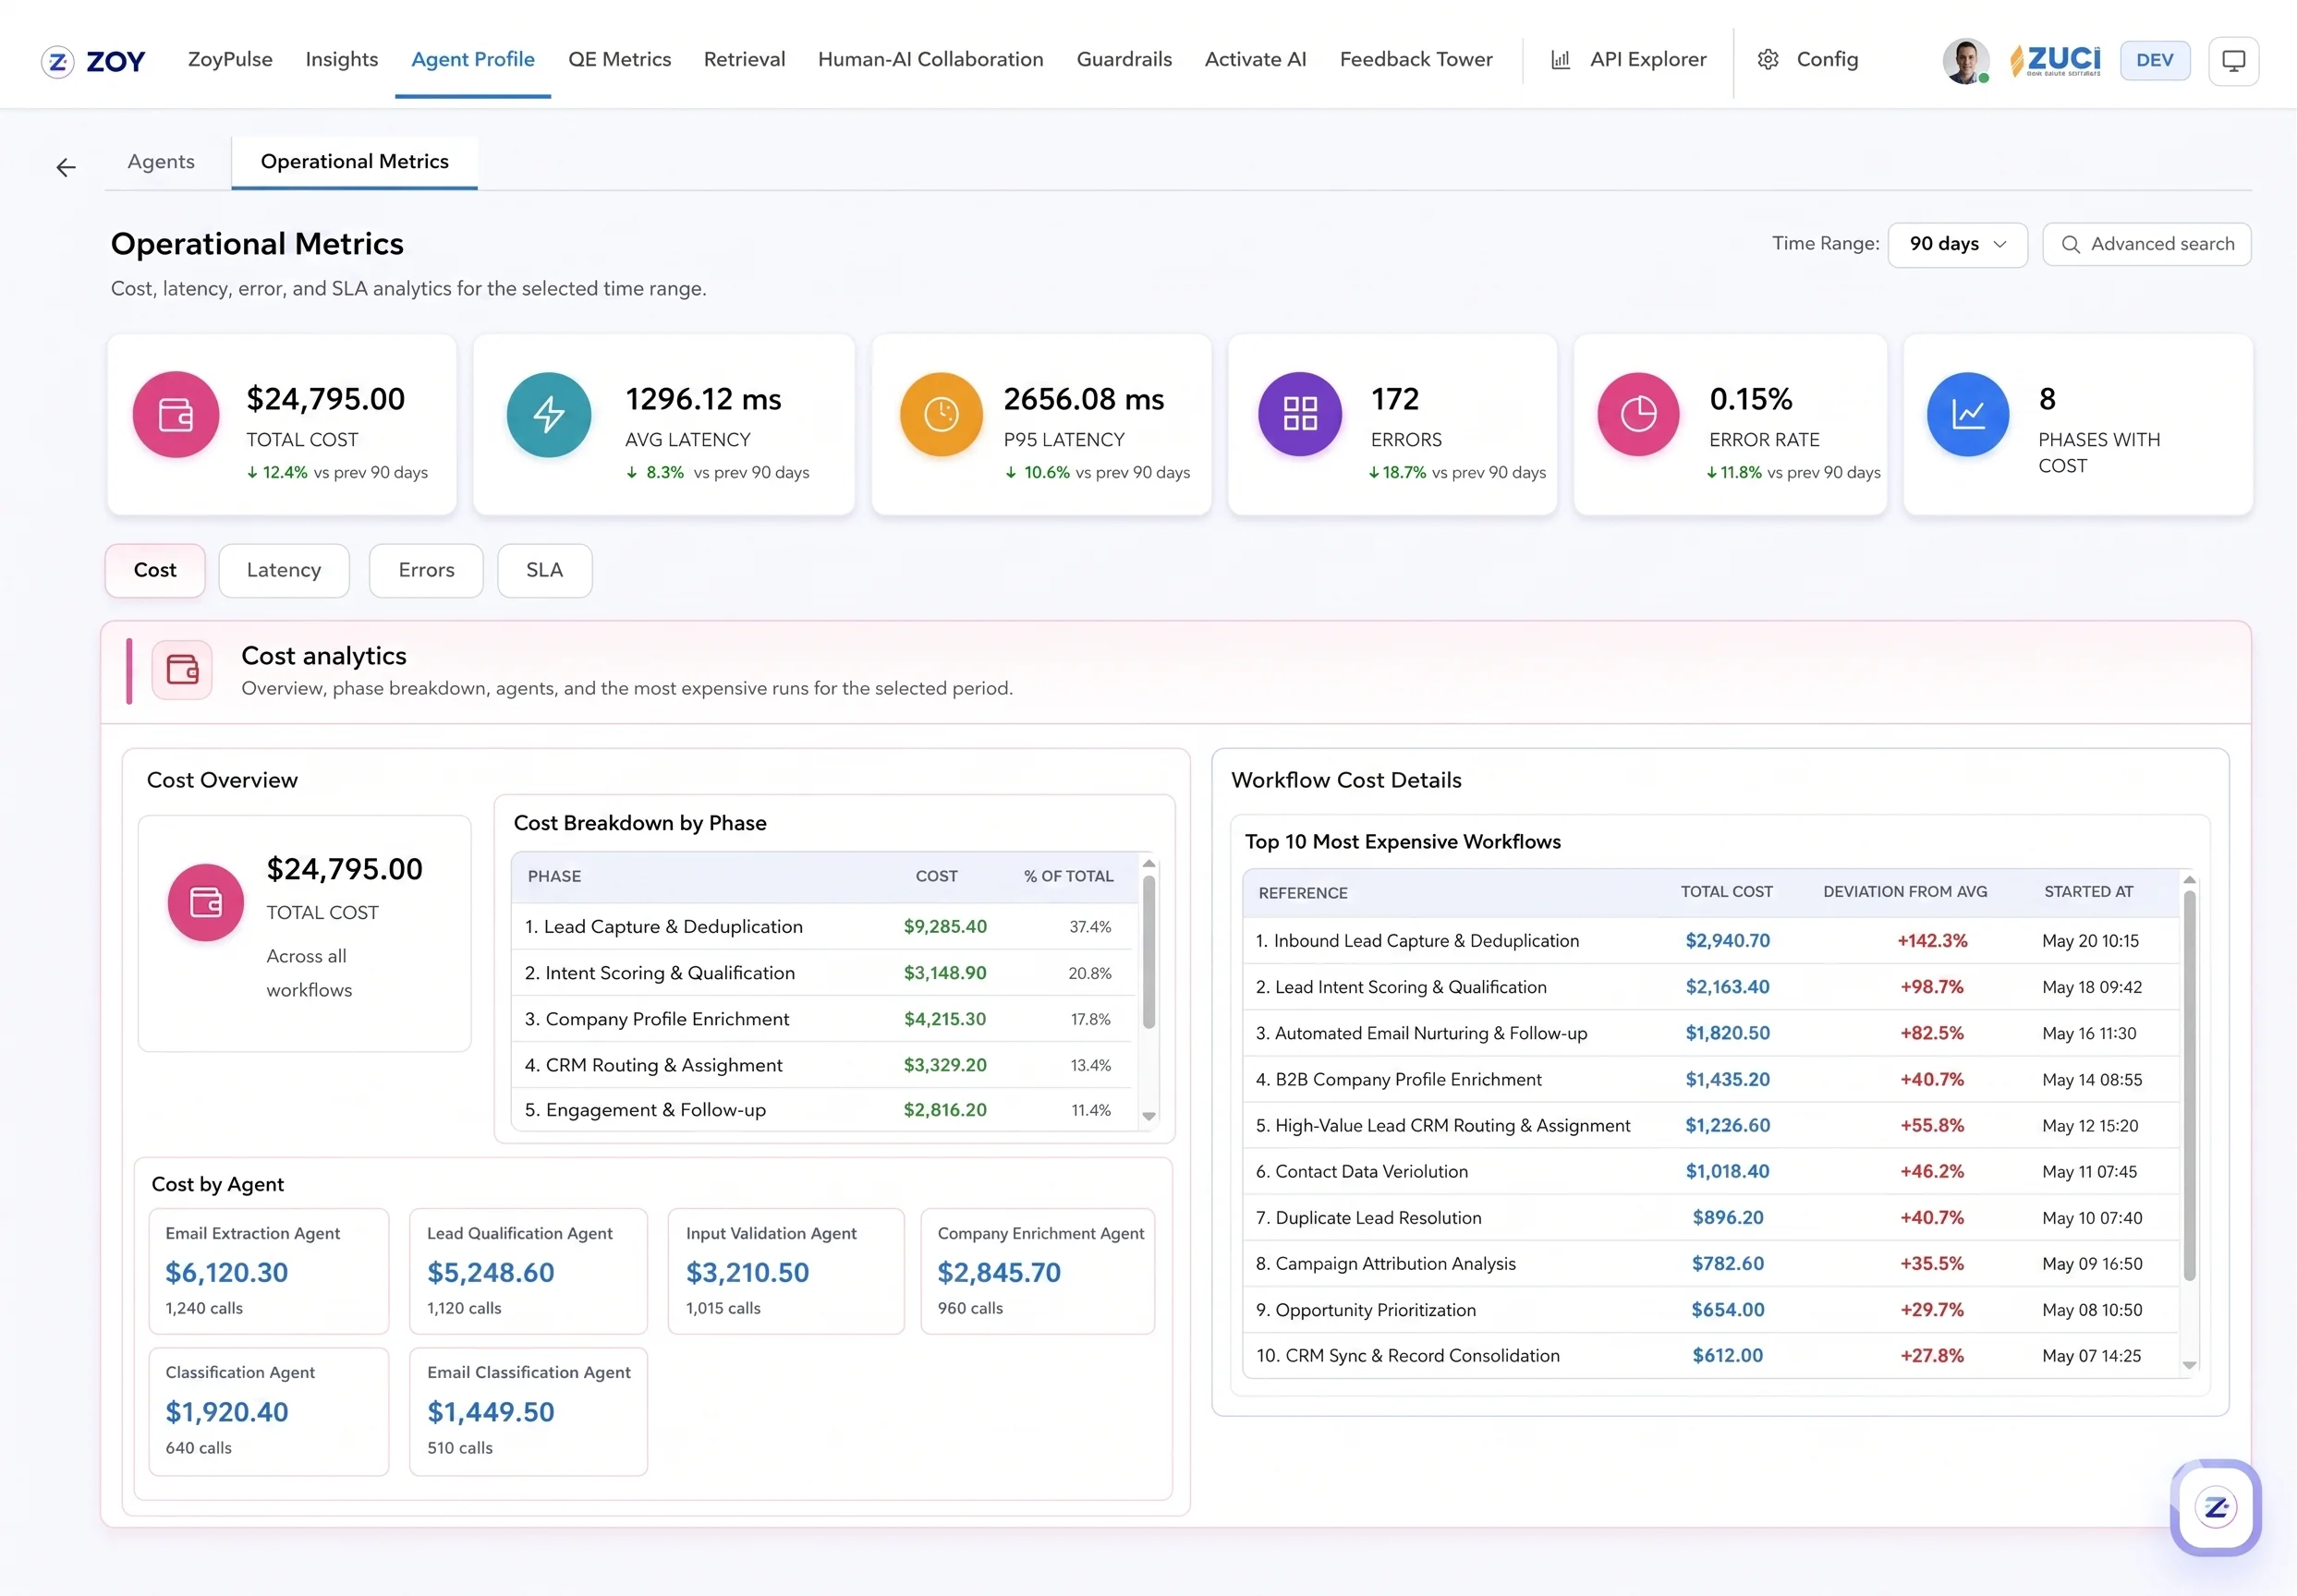Switch to the Errors tab
Viewport: 2297px width, 1596px height.
click(426, 570)
